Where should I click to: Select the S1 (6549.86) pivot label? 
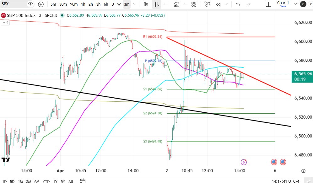153,89
